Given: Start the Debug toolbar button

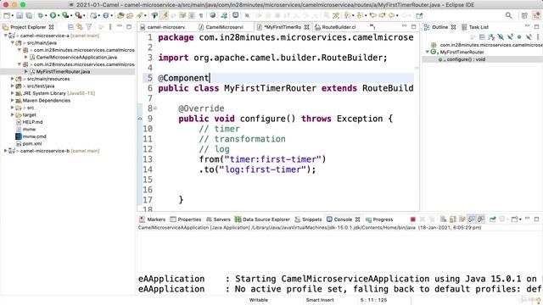Looking at the screenshot, I should click(41, 15).
